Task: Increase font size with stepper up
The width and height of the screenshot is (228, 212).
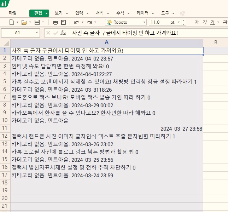Action: click(184, 21)
